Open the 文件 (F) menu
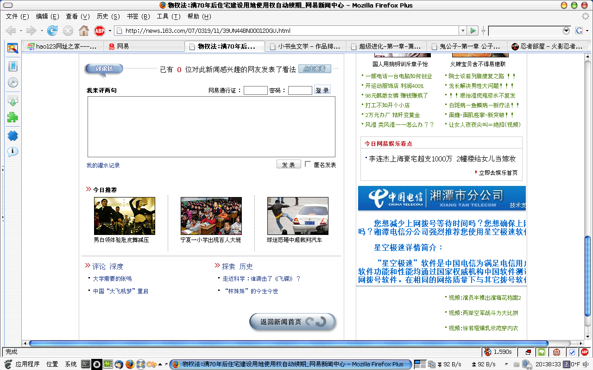This screenshot has height=370, width=593. [x=17, y=16]
